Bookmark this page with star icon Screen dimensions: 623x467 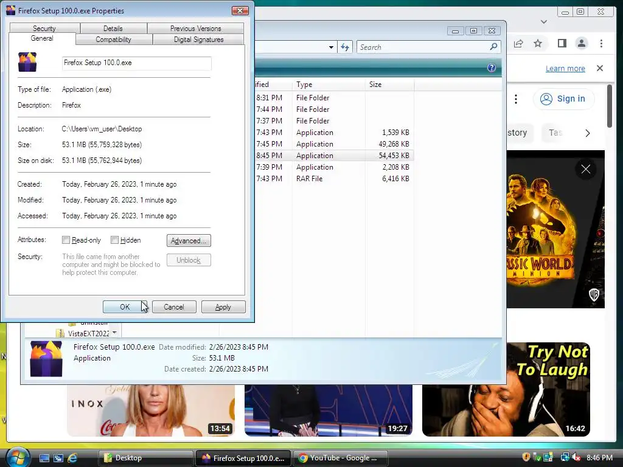538,43
